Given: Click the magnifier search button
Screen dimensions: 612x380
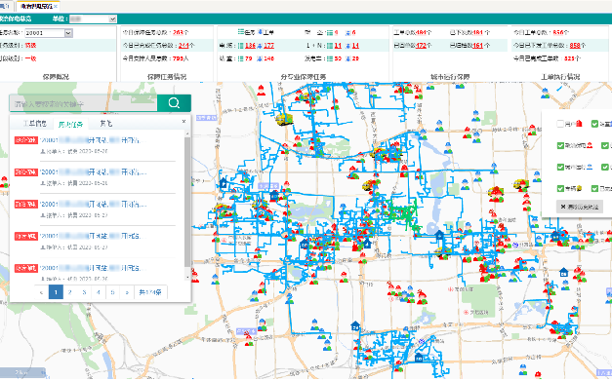Looking at the screenshot, I should pyautogui.click(x=174, y=103).
